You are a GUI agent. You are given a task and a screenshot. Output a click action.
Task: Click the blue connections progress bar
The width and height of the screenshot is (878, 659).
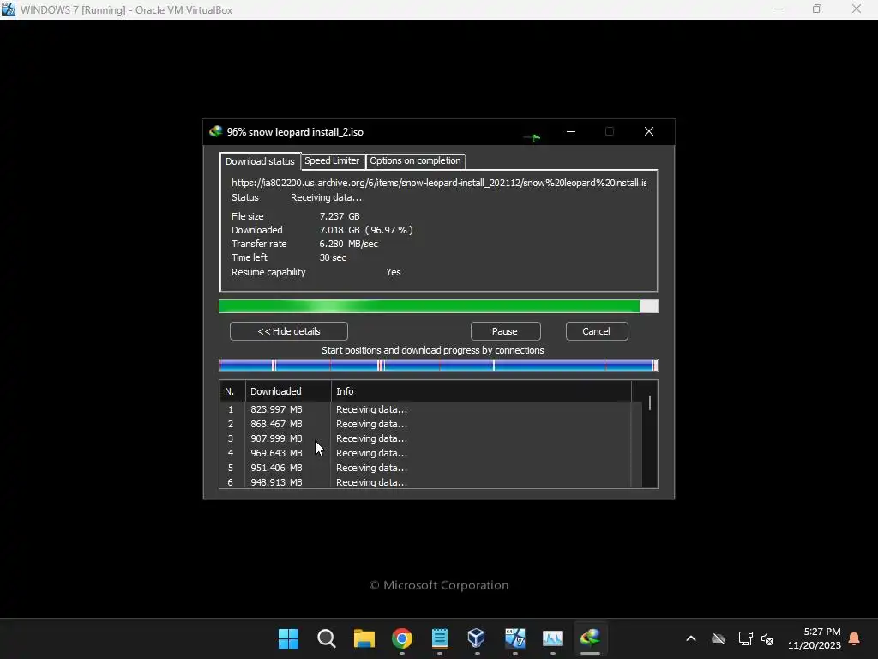coord(438,366)
